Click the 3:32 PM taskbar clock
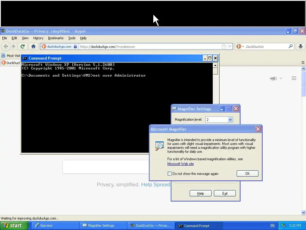 click(x=295, y=226)
